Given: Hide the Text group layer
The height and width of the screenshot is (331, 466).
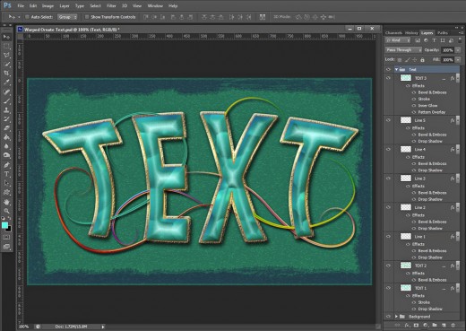Looking at the screenshot, I should pos(388,69).
